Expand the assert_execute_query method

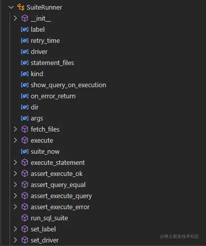(x=15, y=196)
